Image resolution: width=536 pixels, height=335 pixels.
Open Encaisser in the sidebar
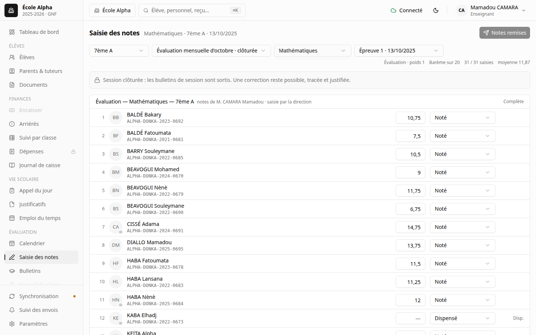[41, 110]
